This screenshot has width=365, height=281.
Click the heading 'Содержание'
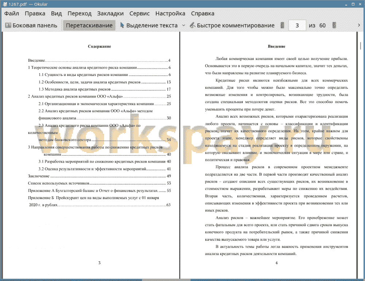click(x=99, y=46)
